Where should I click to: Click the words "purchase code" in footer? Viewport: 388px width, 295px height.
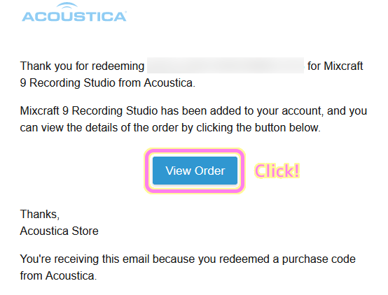pos(319,259)
